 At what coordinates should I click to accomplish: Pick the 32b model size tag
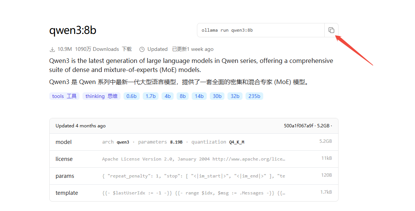coord(235,96)
